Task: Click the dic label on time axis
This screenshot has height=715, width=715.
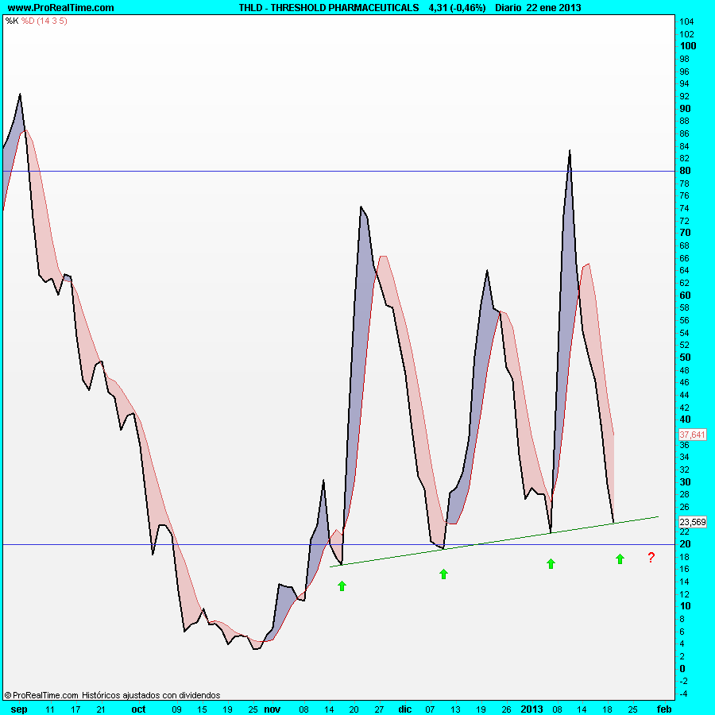Action: [x=405, y=709]
